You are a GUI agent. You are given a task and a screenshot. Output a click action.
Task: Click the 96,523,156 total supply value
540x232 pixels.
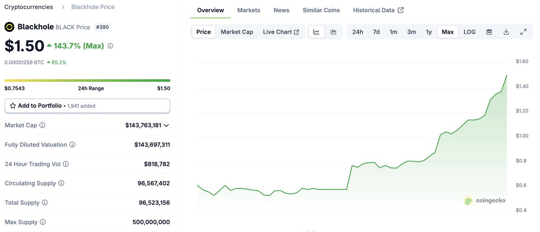154,203
